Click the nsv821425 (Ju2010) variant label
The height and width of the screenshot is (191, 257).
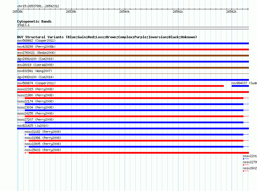[x=33, y=126]
